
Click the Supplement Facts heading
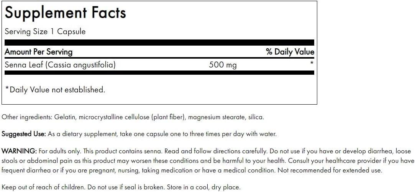(65, 13)
